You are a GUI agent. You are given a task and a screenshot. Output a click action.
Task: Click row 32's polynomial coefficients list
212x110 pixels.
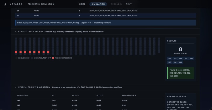coord(113,16)
